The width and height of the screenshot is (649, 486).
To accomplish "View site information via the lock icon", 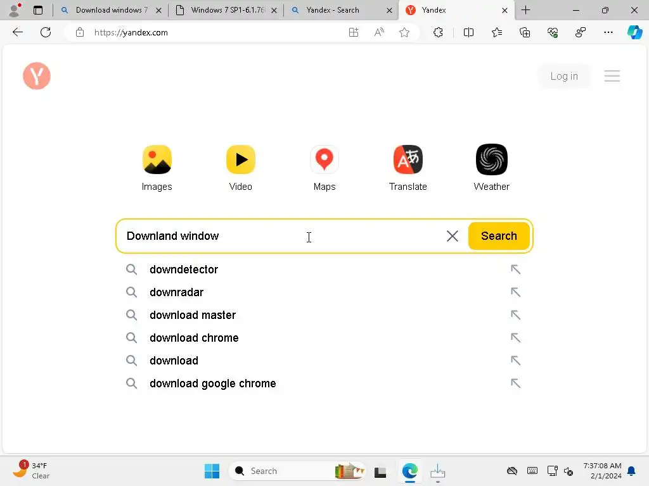I will point(80,32).
